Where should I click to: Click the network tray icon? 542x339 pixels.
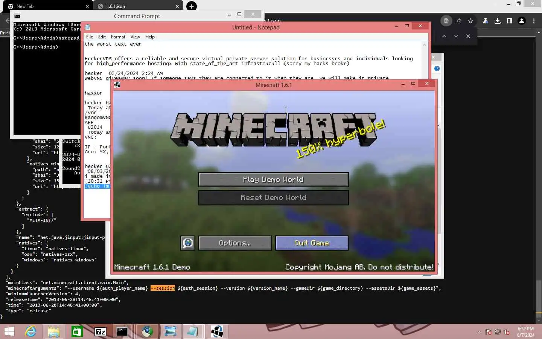pyautogui.click(x=498, y=332)
